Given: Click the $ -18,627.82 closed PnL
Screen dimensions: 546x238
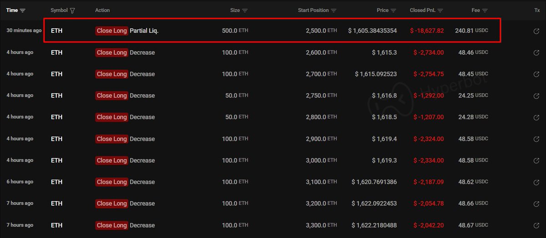Looking at the screenshot, I should pyautogui.click(x=427, y=31).
